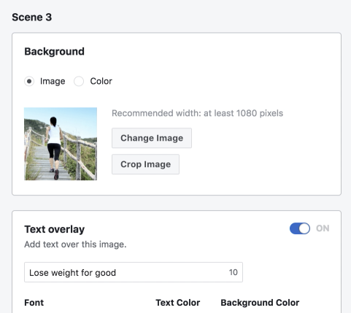351x313 pixels.
Task: Click the runner background image thumbnail
Action: coord(61,144)
